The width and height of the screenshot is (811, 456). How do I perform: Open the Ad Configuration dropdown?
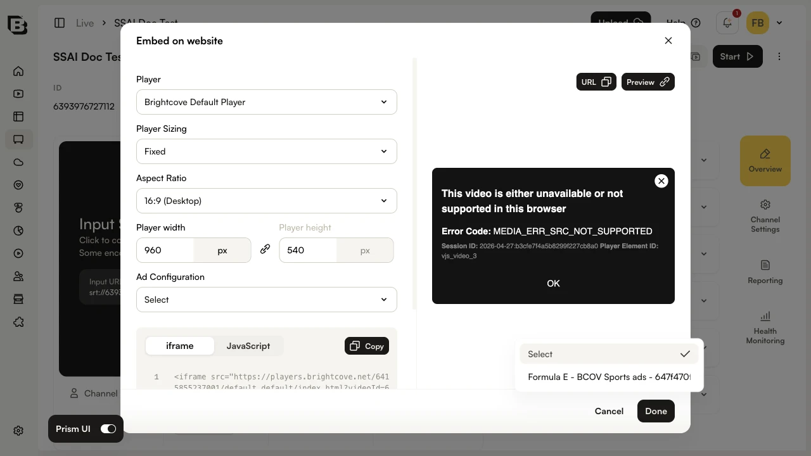[267, 300]
